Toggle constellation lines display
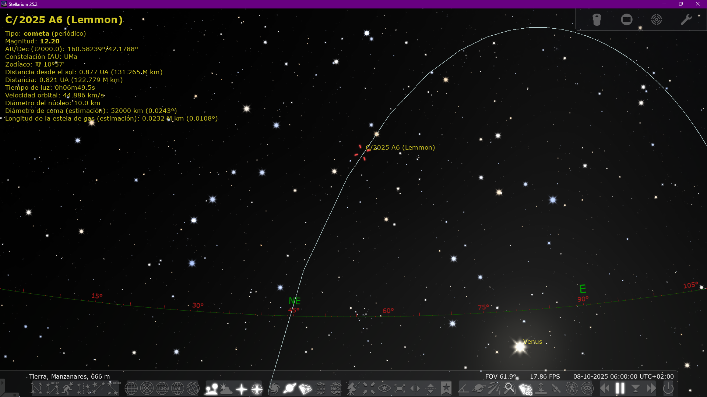The width and height of the screenshot is (707, 397). coord(37,388)
